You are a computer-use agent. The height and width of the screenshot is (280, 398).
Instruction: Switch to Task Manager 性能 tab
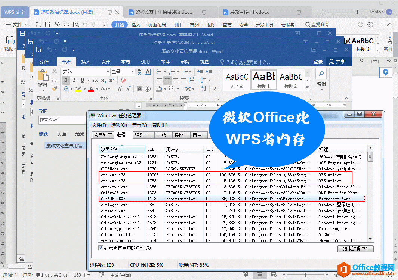point(161,135)
